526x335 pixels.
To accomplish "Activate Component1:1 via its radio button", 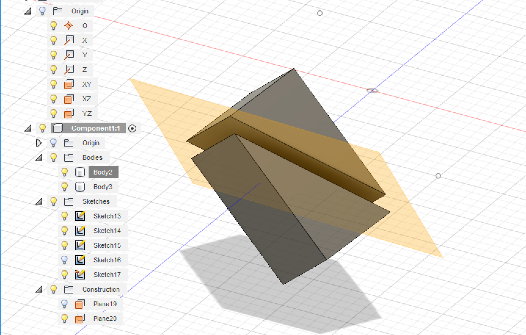I will point(133,128).
